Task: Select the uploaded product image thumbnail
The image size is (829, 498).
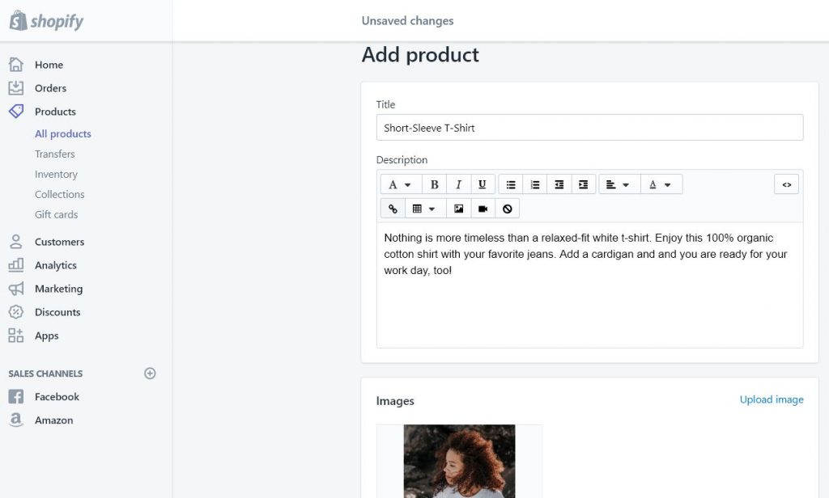Action: (x=460, y=461)
